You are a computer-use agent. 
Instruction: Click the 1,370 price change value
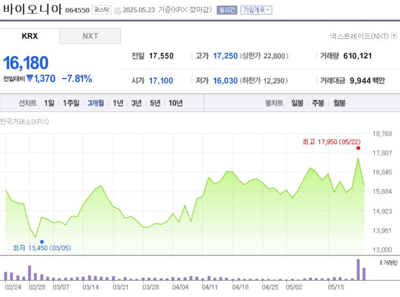(x=45, y=78)
